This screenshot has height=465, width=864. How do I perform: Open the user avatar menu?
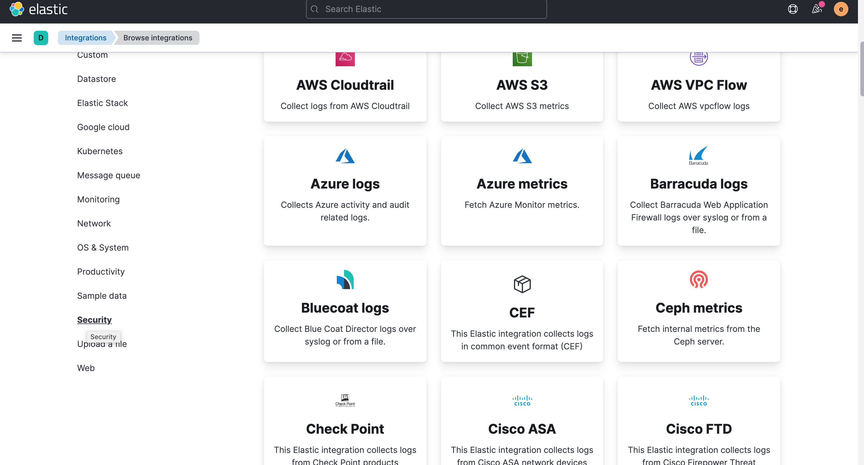tap(841, 9)
